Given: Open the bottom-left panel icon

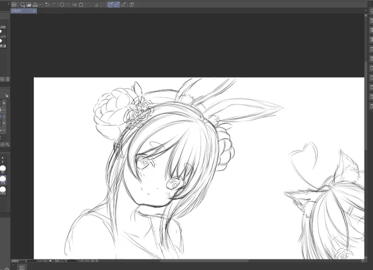Looking at the screenshot, I should tap(21, 268).
